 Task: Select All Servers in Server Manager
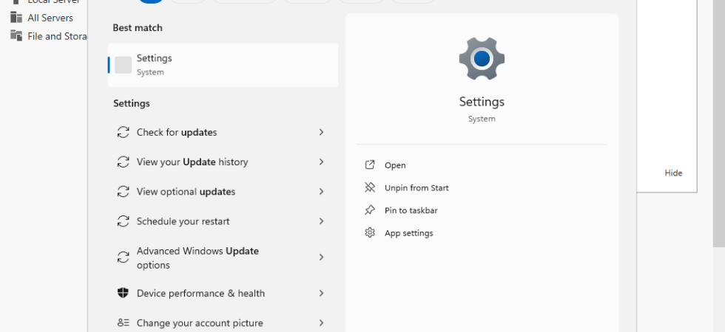pos(50,18)
